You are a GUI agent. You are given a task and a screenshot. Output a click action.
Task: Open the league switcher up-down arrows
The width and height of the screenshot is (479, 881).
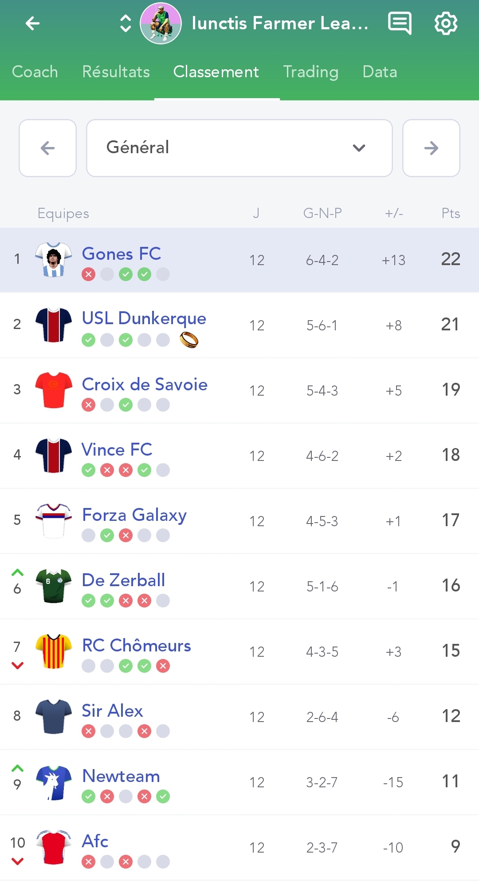pyautogui.click(x=126, y=24)
